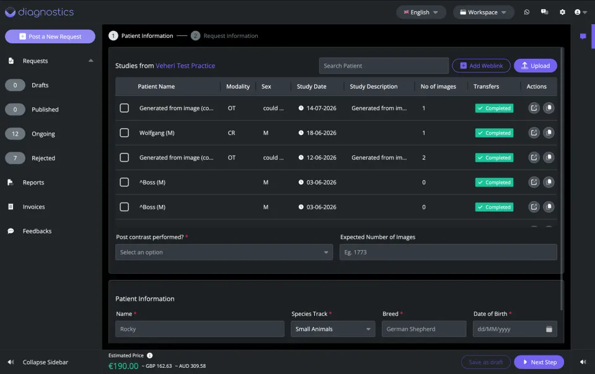Open the purple feedback chat icon on right edge

[583, 37]
